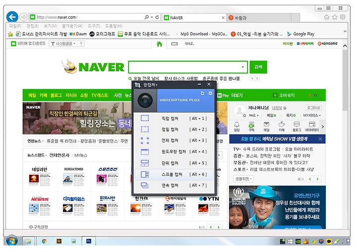Select 전체 캡처 fullscreen icon

[145, 141]
